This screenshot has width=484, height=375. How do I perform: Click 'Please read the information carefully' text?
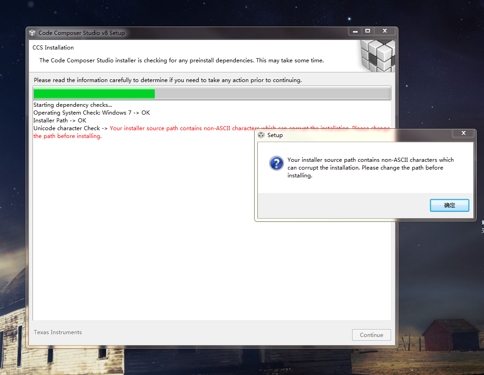tap(168, 80)
